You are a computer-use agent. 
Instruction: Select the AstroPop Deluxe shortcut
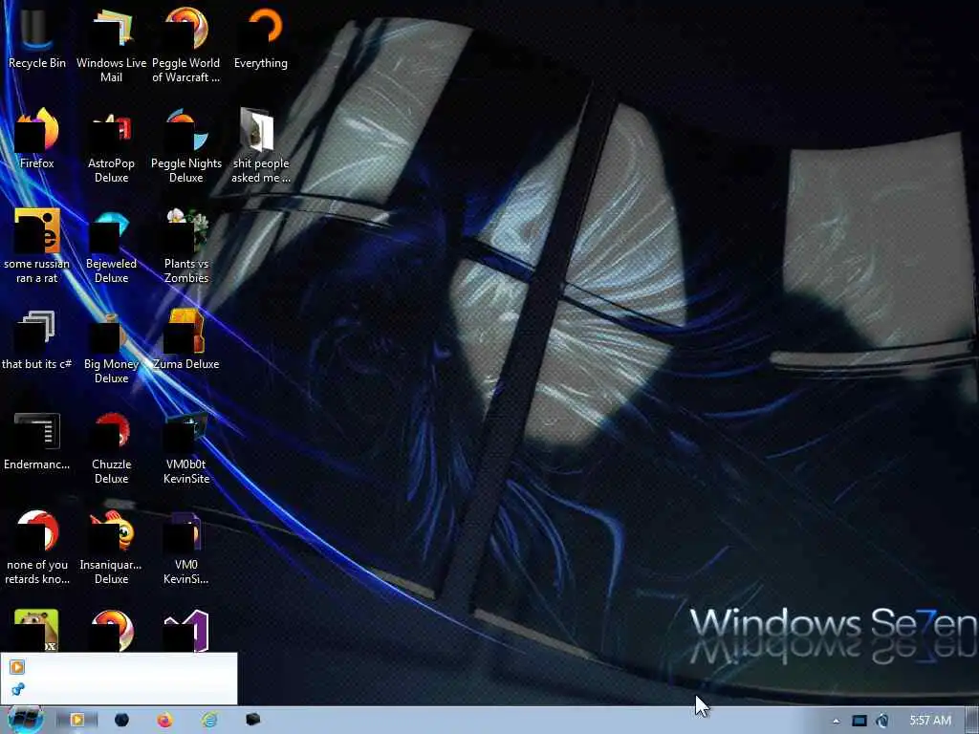(x=111, y=145)
